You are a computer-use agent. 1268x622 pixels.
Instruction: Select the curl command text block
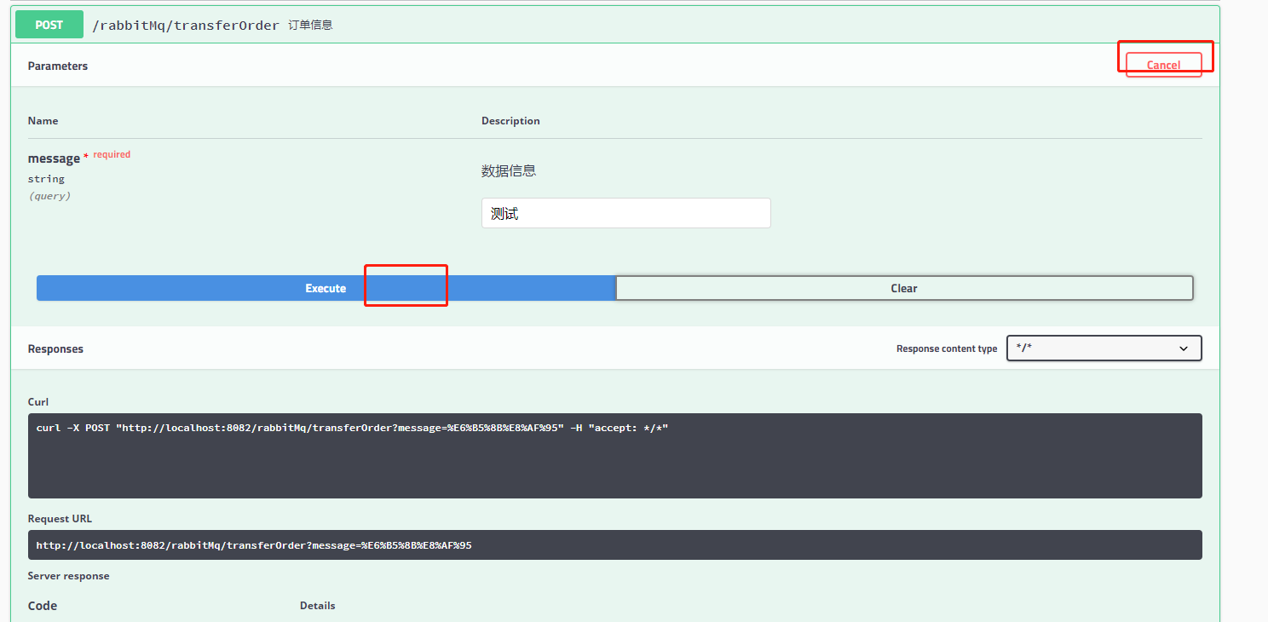pos(614,456)
